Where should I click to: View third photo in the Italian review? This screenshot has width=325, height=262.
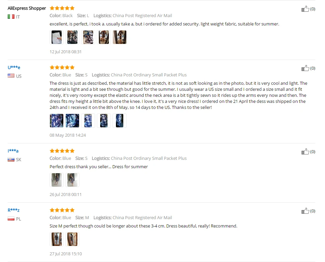pyautogui.click(x=88, y=37)
